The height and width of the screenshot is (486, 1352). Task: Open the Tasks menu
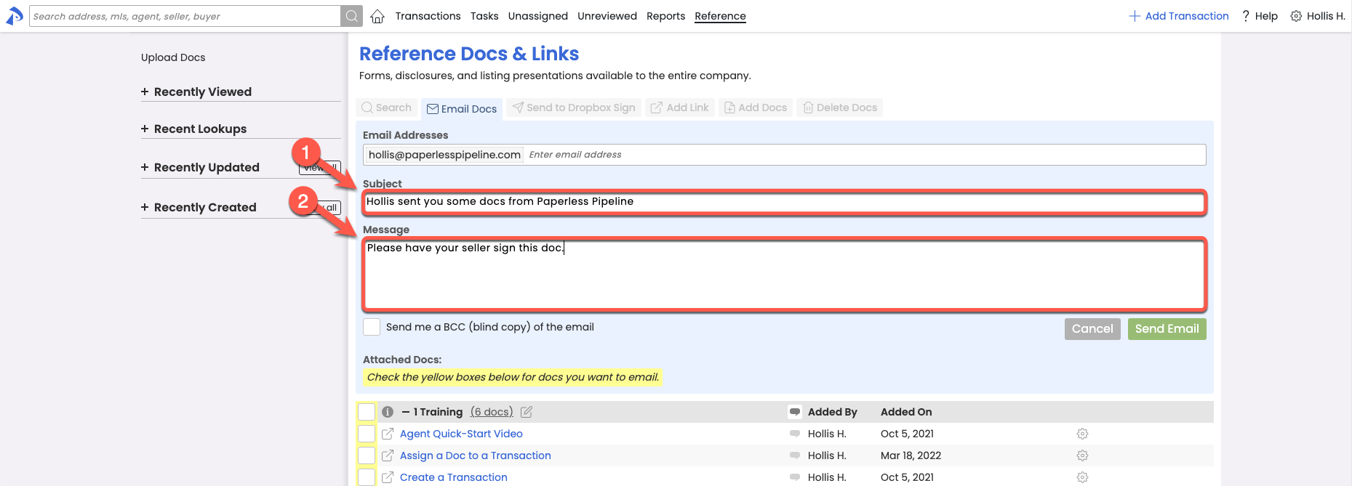pos(484,16)
